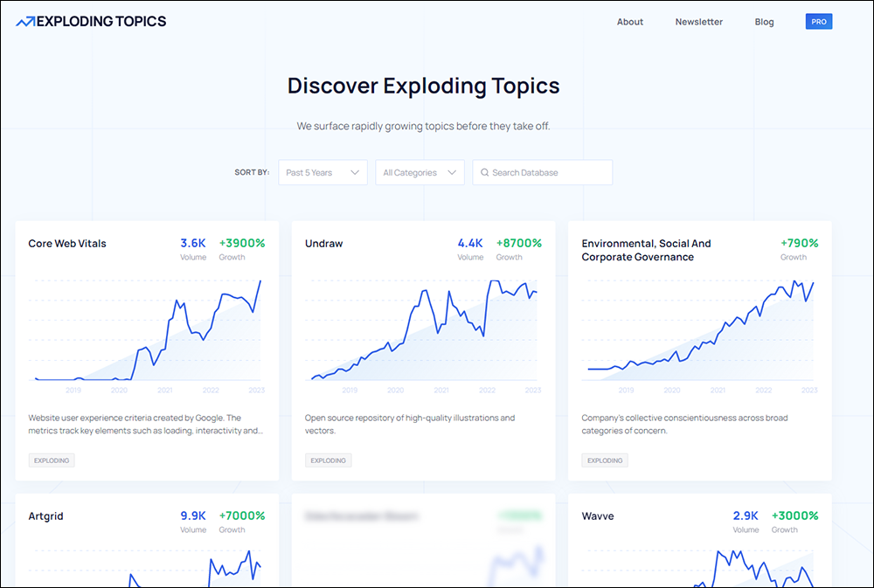The height and width of the screenshot is (588, 874).
Task: Open the Past 5 Years dropdown
Action: tap(323, 173)
